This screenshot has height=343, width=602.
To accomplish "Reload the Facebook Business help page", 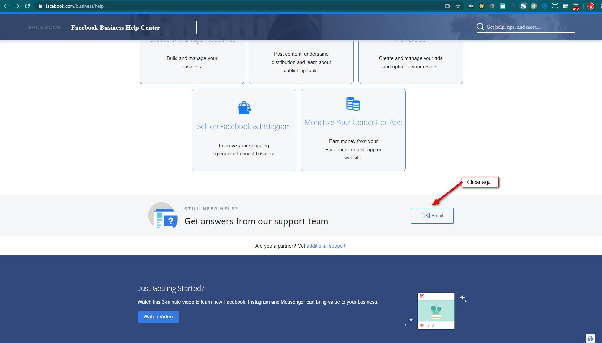I will [27, 6].
